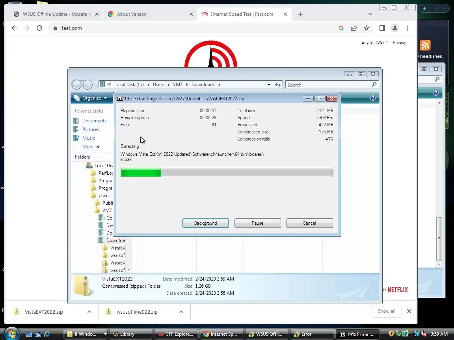Click the green extraction progress bar
Viewport: 454px width, 340px height.
[227, 172]
